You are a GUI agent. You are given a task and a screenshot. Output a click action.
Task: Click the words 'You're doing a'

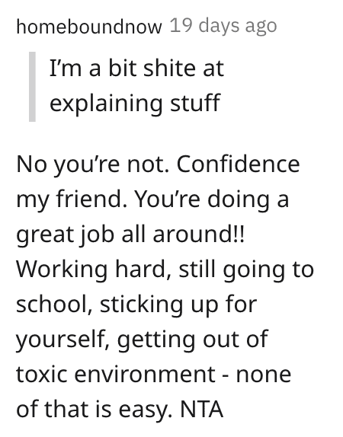(212, 200)
